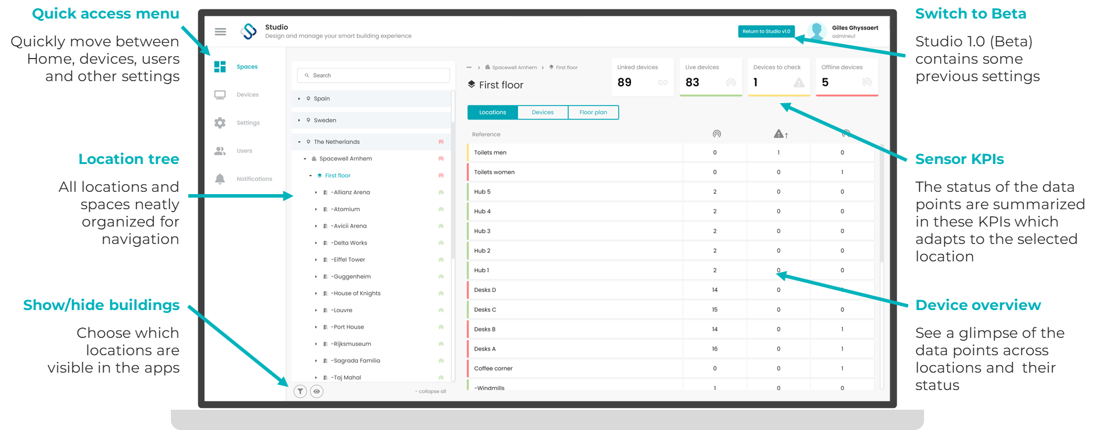Click the location tree vertical scrollbar
The width and height of the screenshot is (1099, 430).
point(452,174)
